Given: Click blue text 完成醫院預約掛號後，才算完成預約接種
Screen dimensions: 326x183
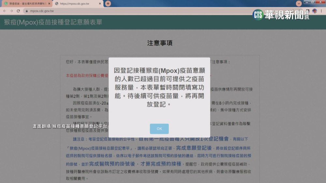Looking at the screenshot, I should (x=135, y=164).
